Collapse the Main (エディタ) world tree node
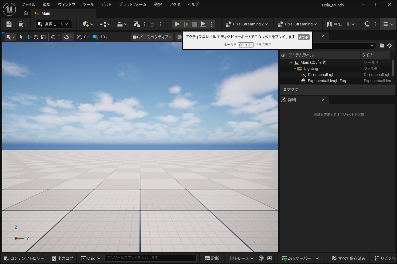The height and width of the screenshot is (264, 397). coord(291,62)
